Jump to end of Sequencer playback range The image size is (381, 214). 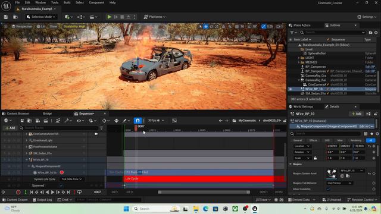[x=68, y=192]
